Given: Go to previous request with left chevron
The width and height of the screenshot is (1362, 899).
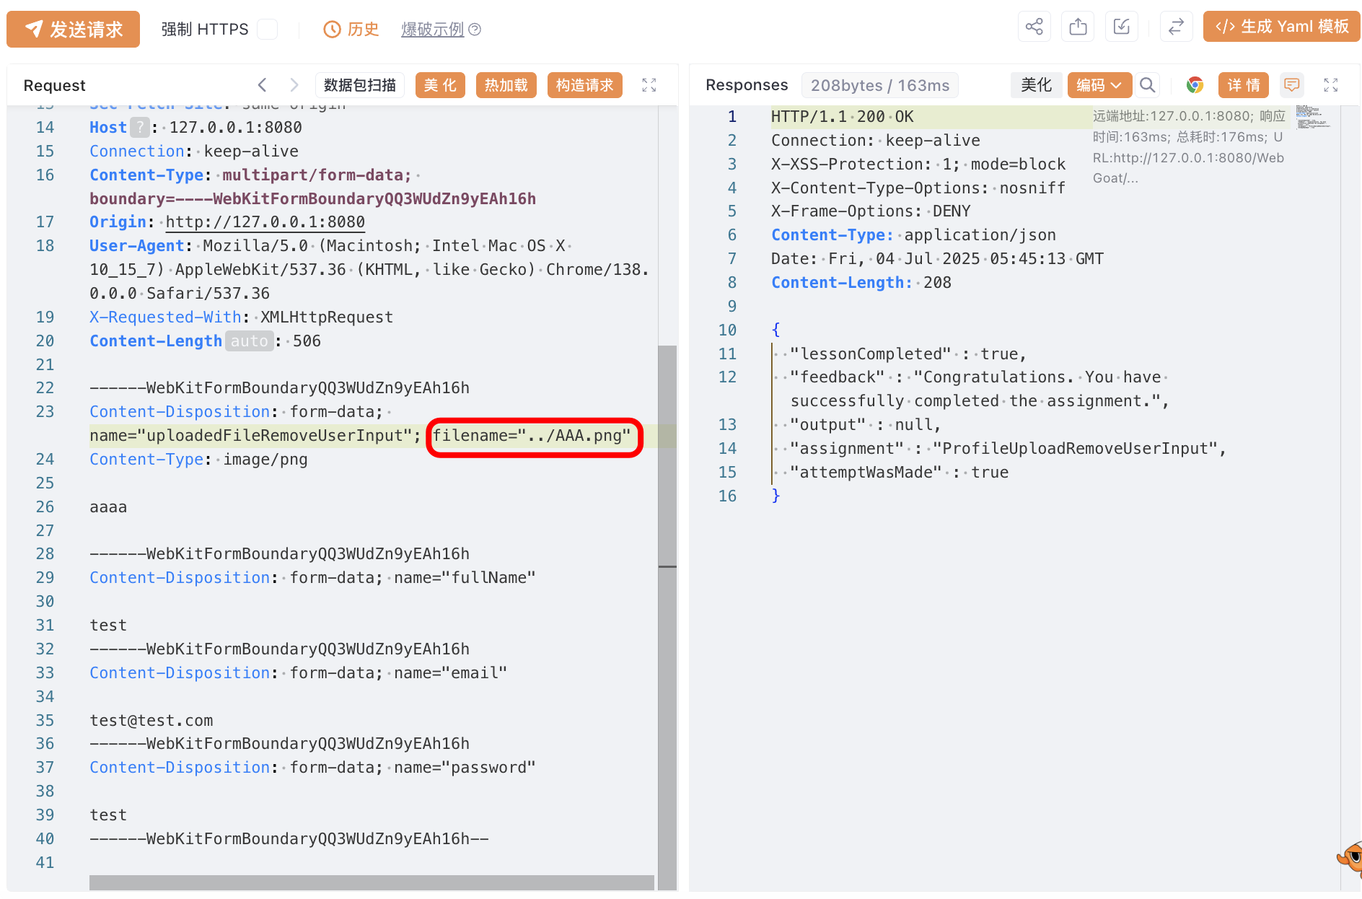Looking at the screenshot, I should pyautogui.click(x=263, y=85).
